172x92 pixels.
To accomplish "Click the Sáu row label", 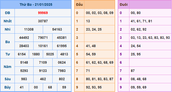I will [x=8, y=79].
